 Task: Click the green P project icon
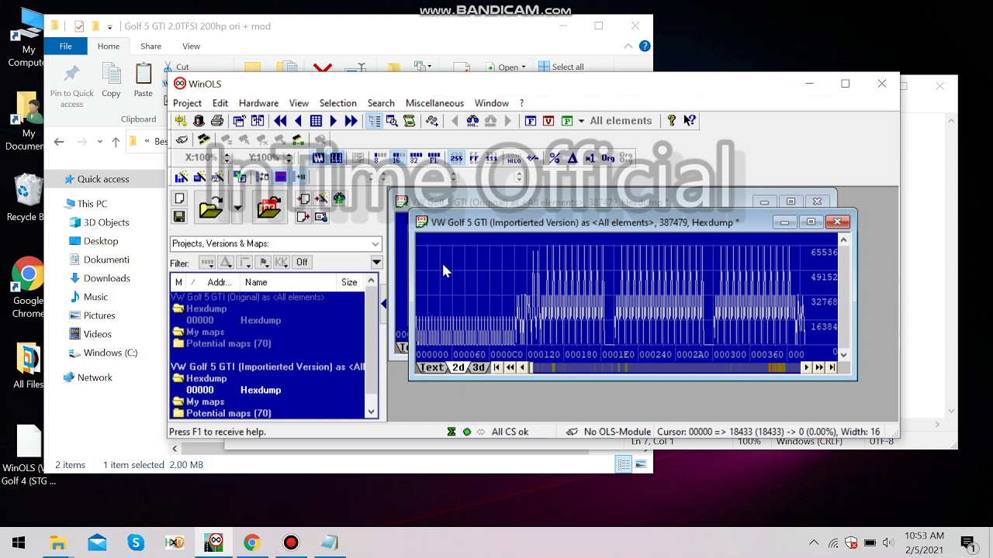pos(567,121)
